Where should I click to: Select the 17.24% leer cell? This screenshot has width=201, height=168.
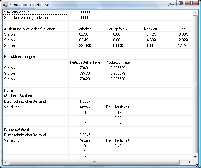(x=183, y=46)
